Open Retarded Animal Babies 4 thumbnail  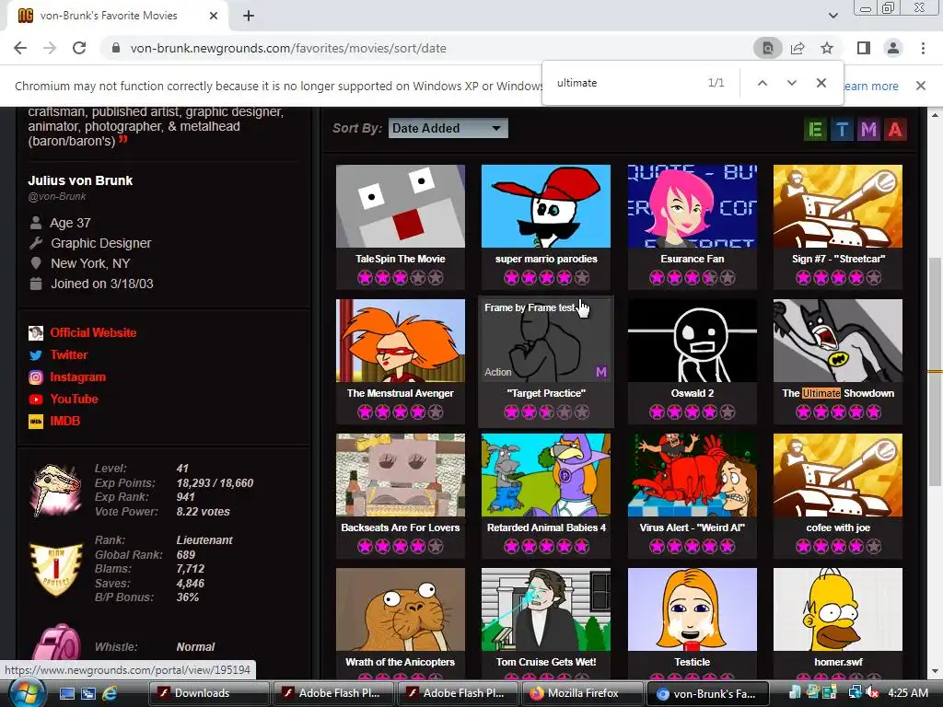(x=546, y=475)
